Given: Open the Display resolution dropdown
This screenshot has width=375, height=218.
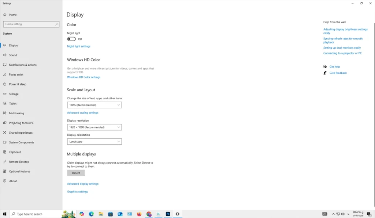Looking at the screenshot, I should [x=94, y=127].
